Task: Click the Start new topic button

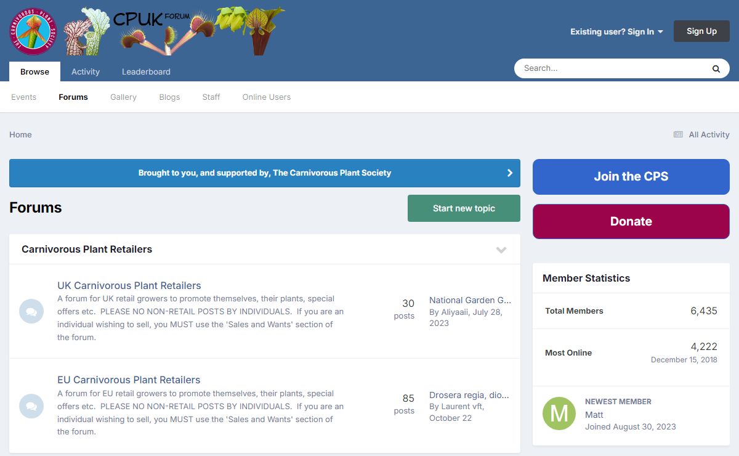Action: pos(464,208)
